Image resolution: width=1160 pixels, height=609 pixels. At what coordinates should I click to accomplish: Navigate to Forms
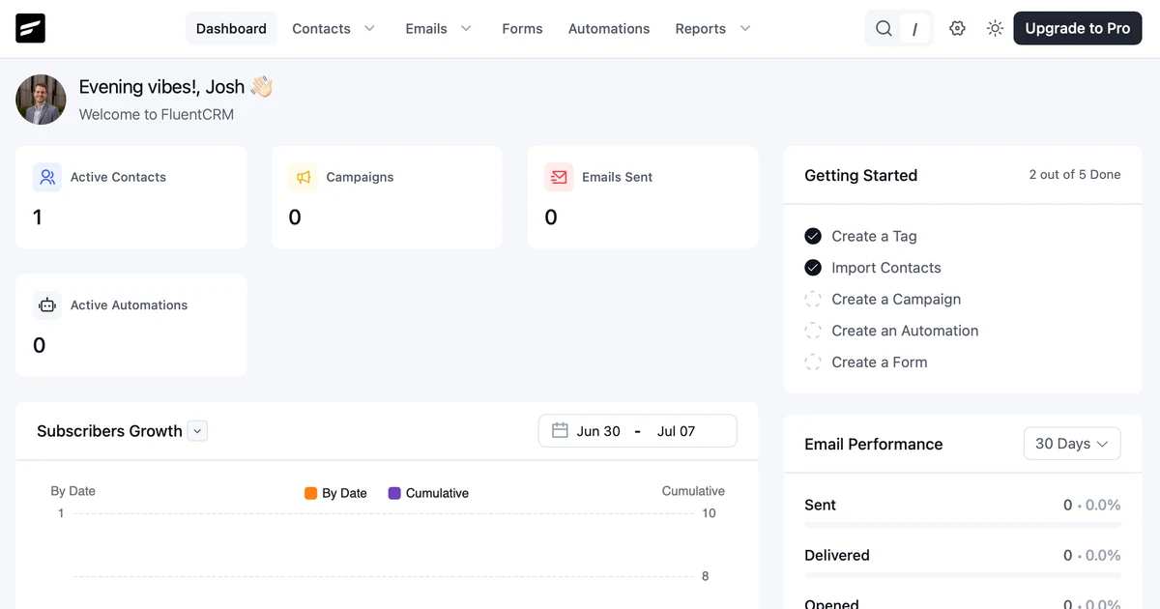522,29
